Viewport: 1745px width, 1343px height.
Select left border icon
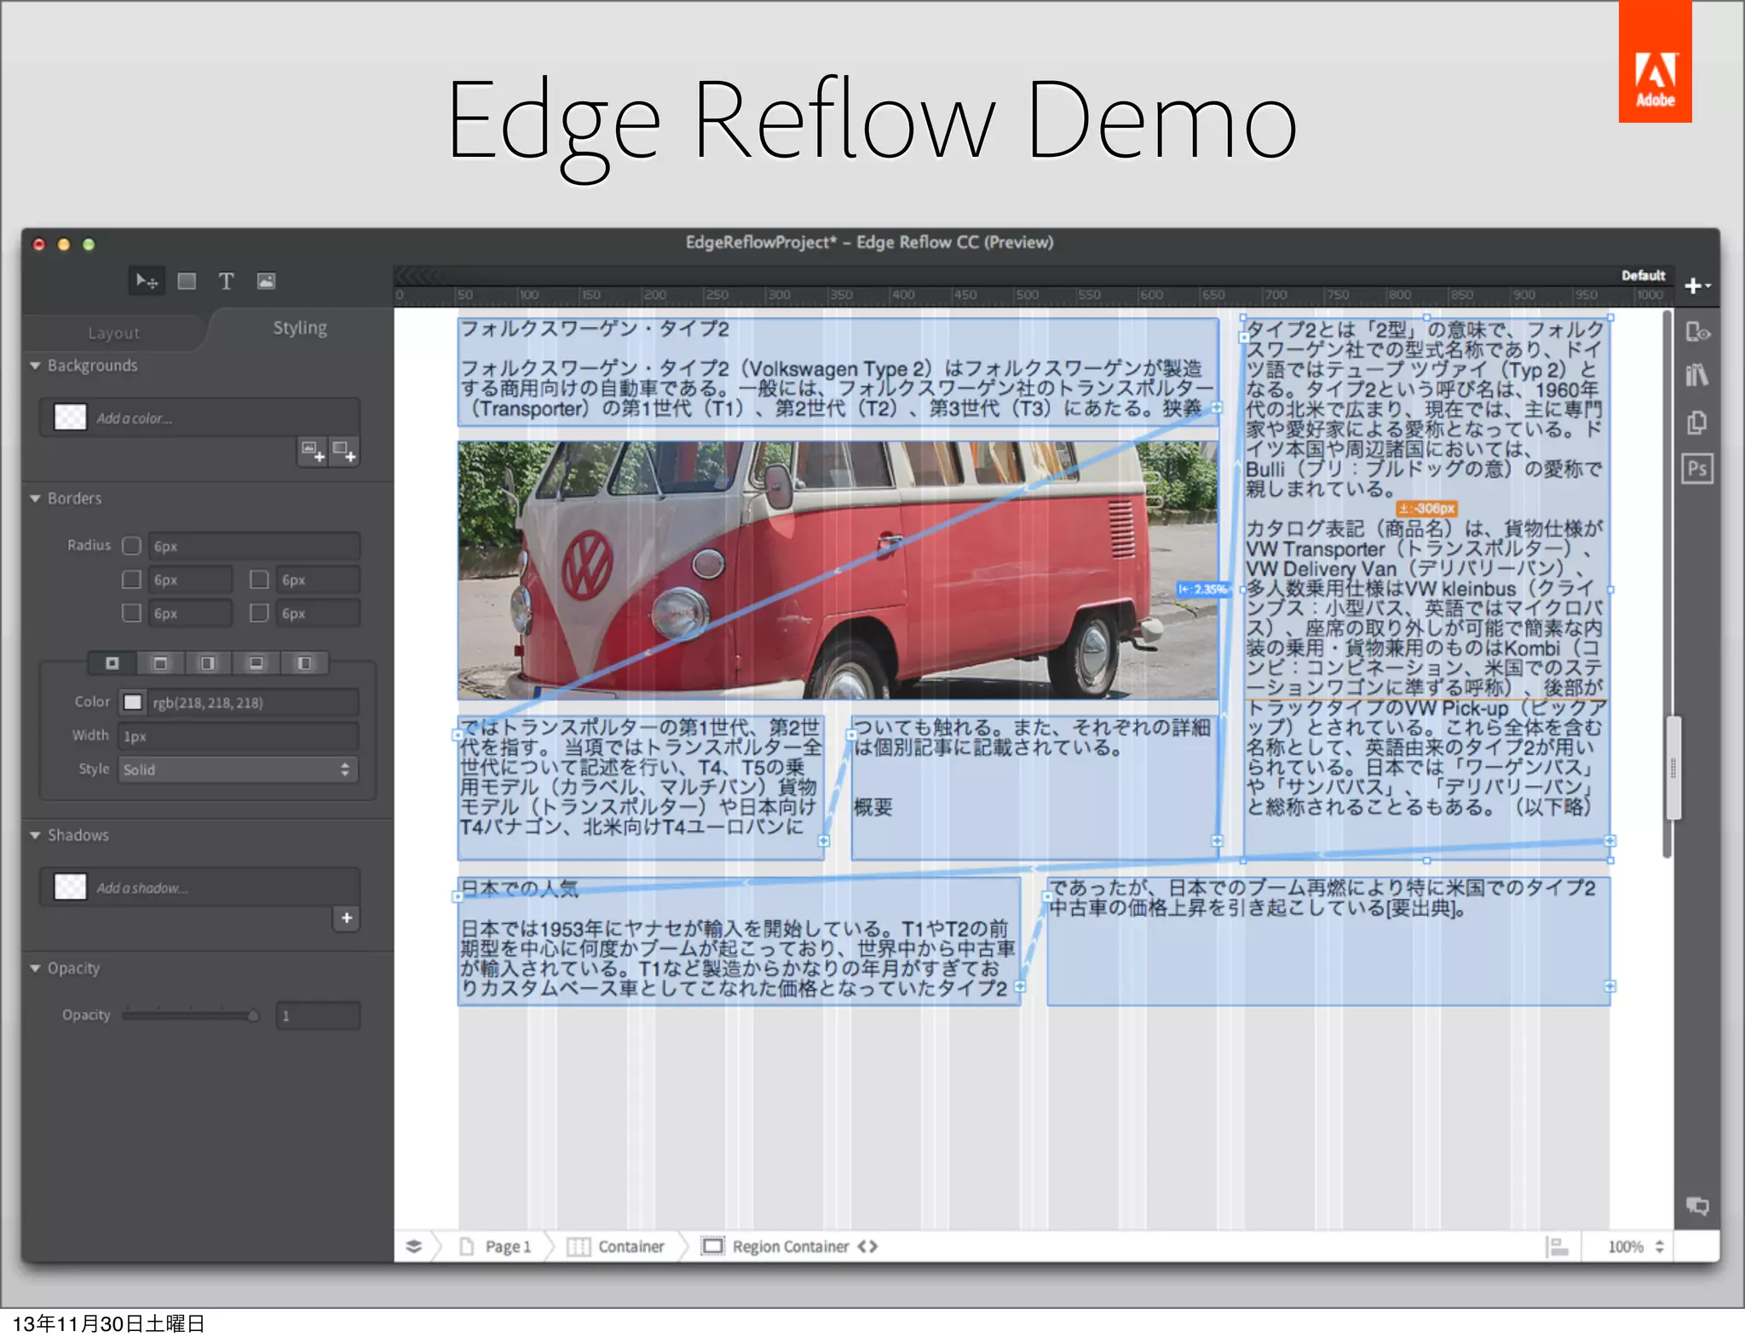click(304, 663)
